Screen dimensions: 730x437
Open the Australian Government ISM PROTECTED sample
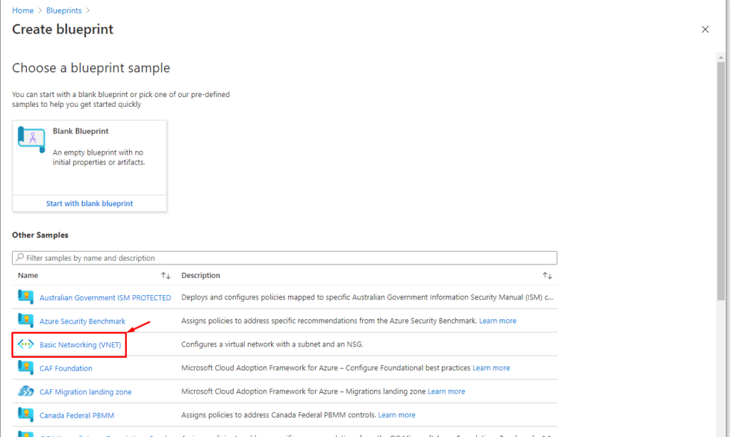106,297
